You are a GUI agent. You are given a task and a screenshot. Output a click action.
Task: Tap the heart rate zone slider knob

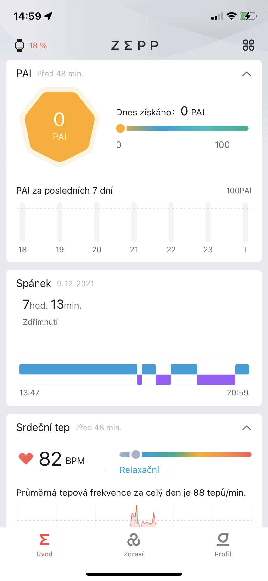click(136, 455)
